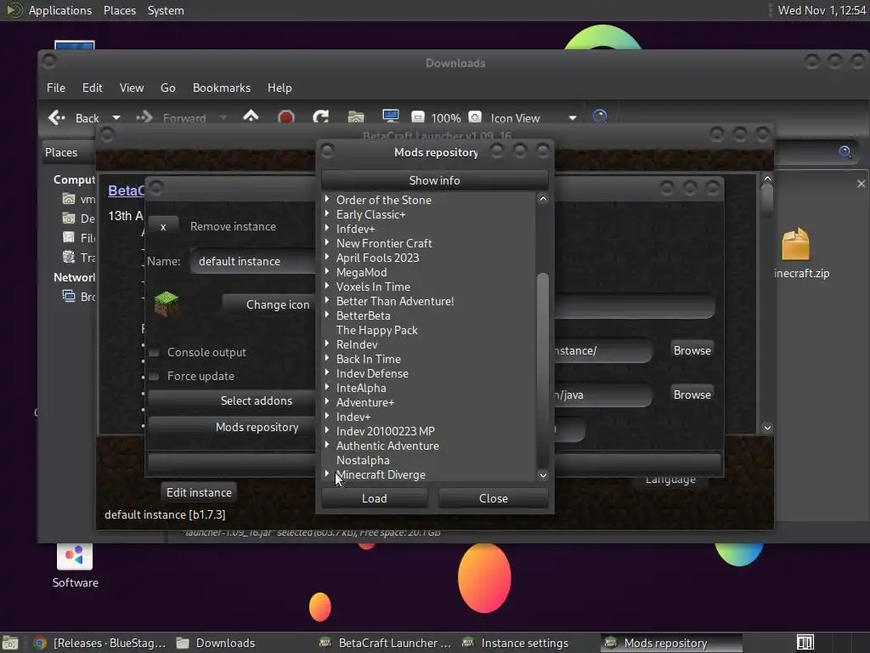Open the System menu in top panel
Viewport: 870px width, 653px height.
[166, 10]
